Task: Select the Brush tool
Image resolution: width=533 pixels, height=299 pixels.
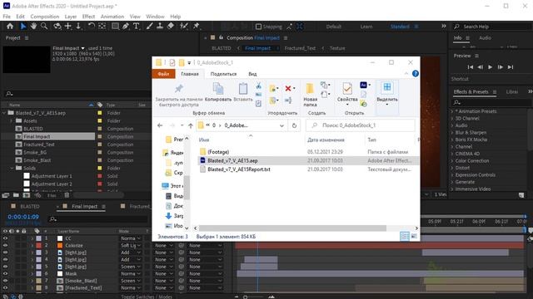Action: point(149,26)
